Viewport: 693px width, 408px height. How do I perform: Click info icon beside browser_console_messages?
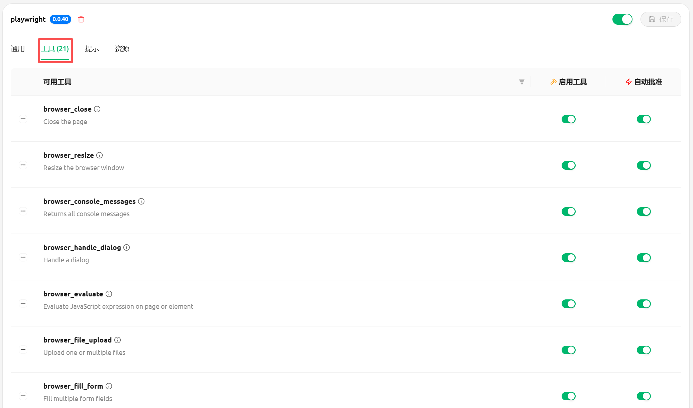(x=141, y=201)
